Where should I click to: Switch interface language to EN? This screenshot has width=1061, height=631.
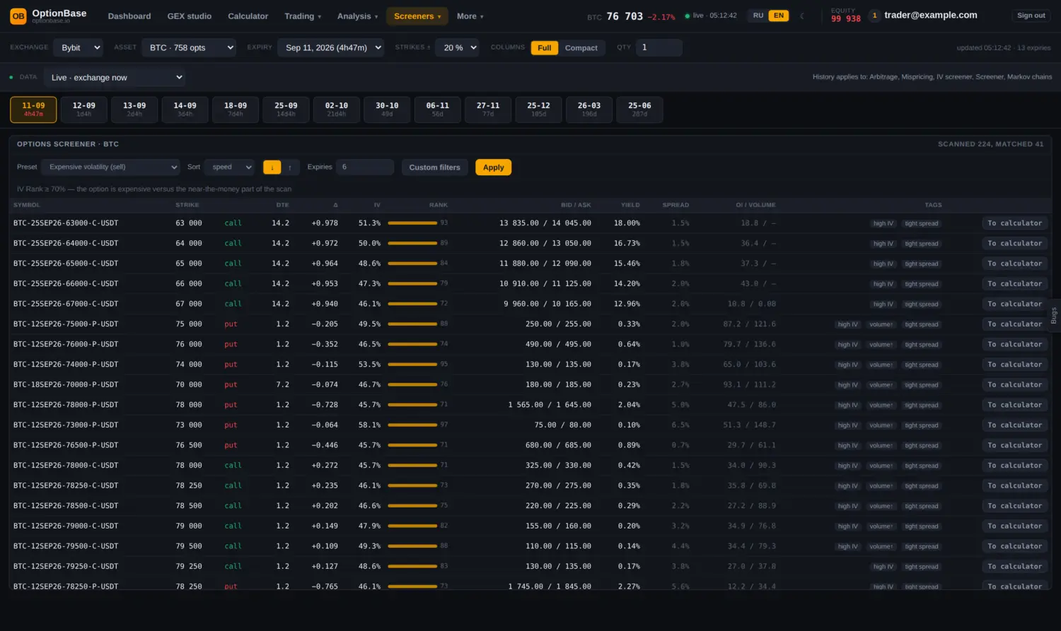tap(779, 16)
